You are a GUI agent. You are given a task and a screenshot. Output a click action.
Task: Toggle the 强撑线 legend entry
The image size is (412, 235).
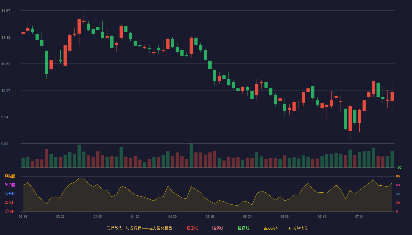241,228
